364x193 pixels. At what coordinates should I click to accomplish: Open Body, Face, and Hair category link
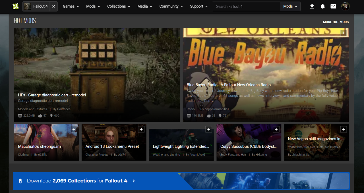pos(233,155)
